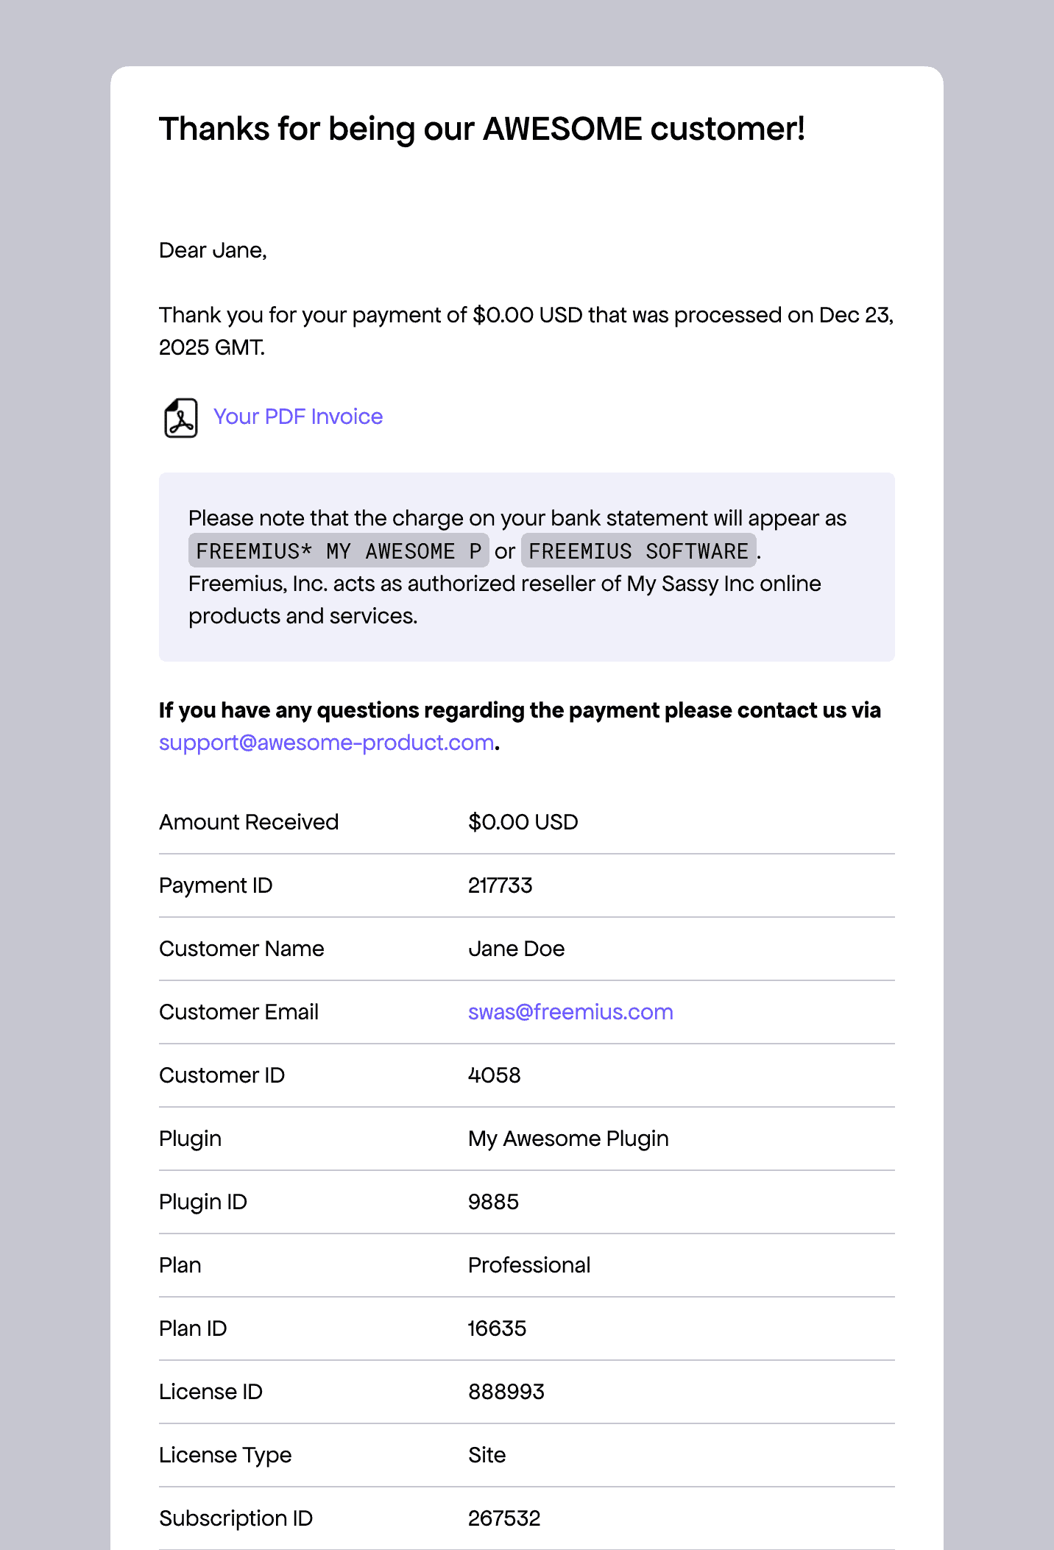
Task: Click the Plugin ID value 9885
Action: click(x=493, y=1202)
